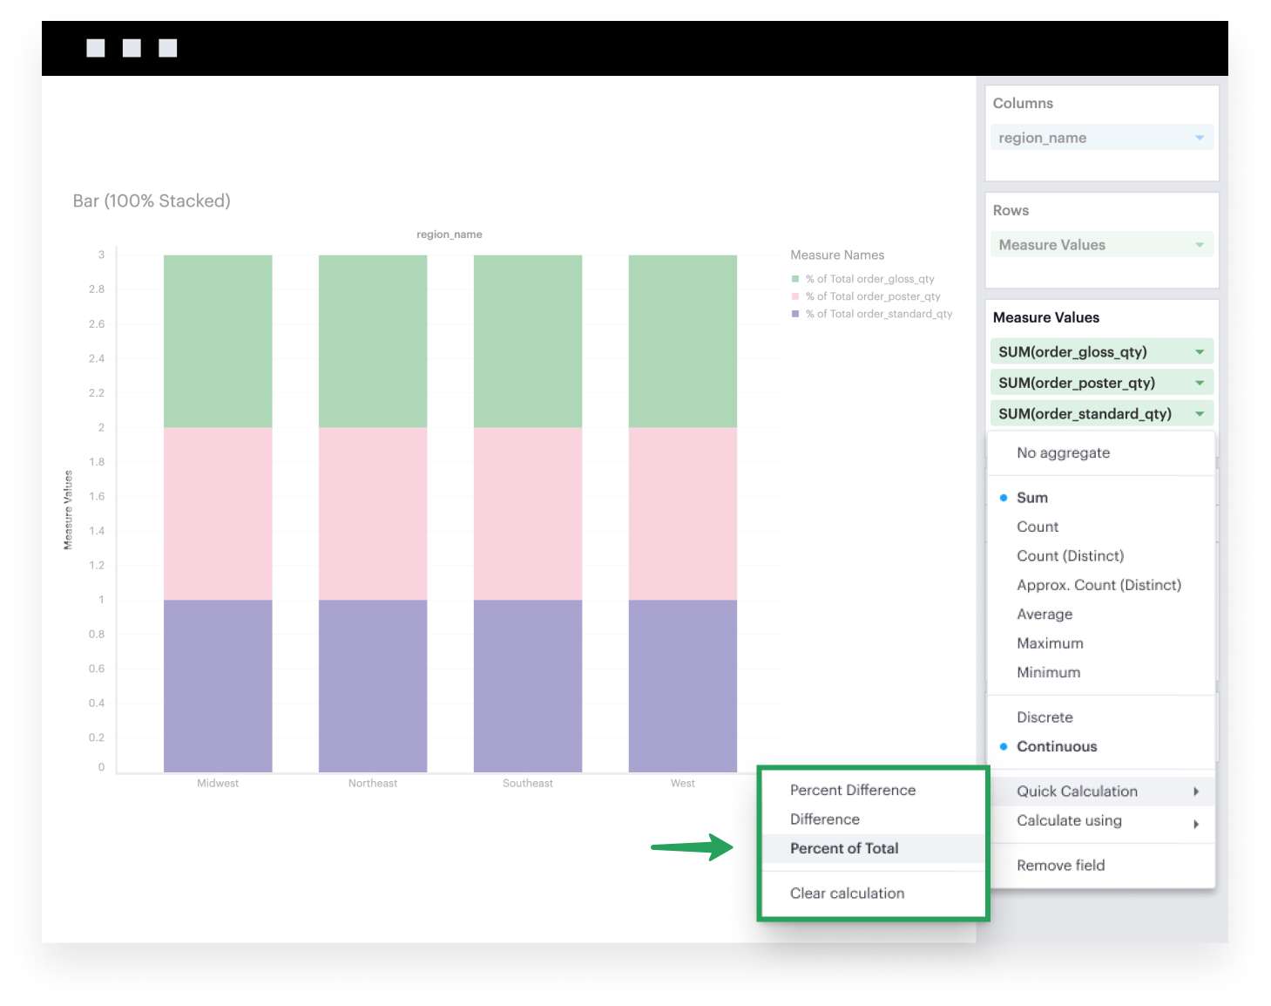The height and width of the screenshot is (1006, 1271).
Task: Click Clear calculation
Action: tap(847, 893)
